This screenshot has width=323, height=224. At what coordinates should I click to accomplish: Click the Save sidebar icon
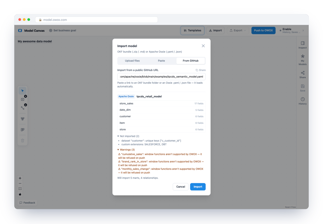[302, 88]
